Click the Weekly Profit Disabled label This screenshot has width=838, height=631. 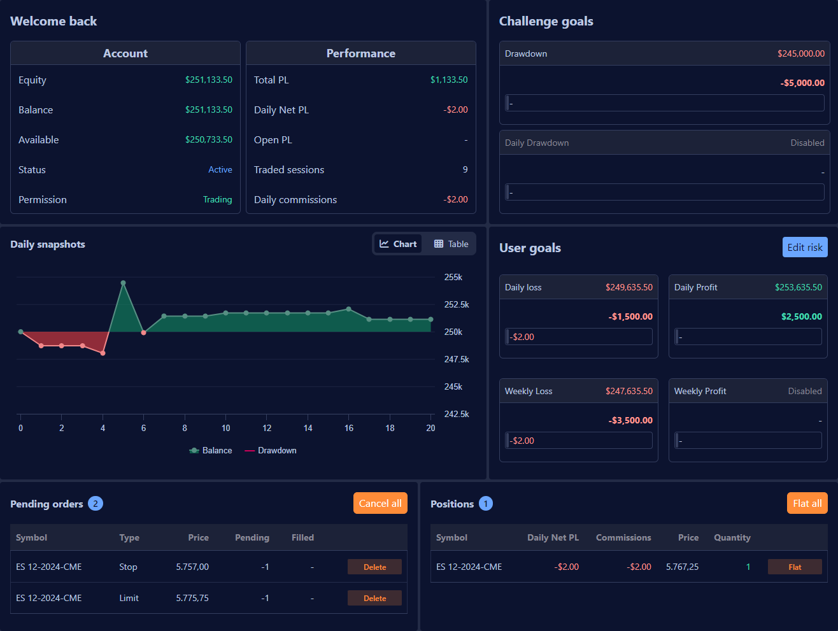tap(805, 391)
